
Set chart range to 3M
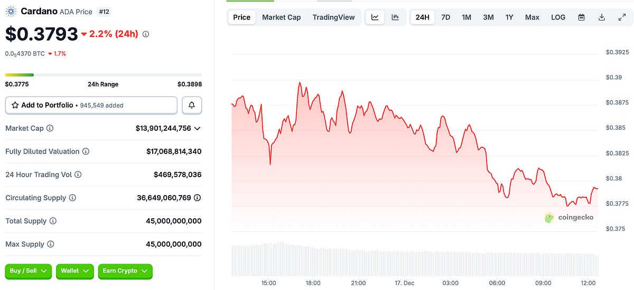coord(488,17)
